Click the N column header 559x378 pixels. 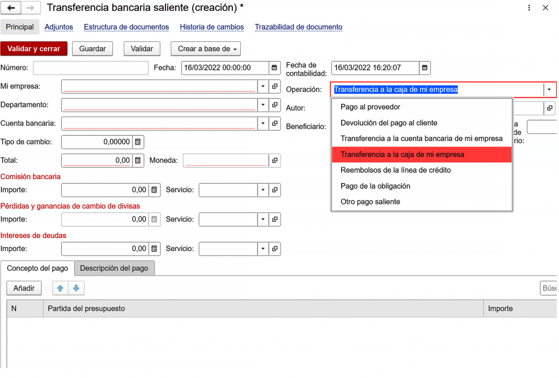25,309
